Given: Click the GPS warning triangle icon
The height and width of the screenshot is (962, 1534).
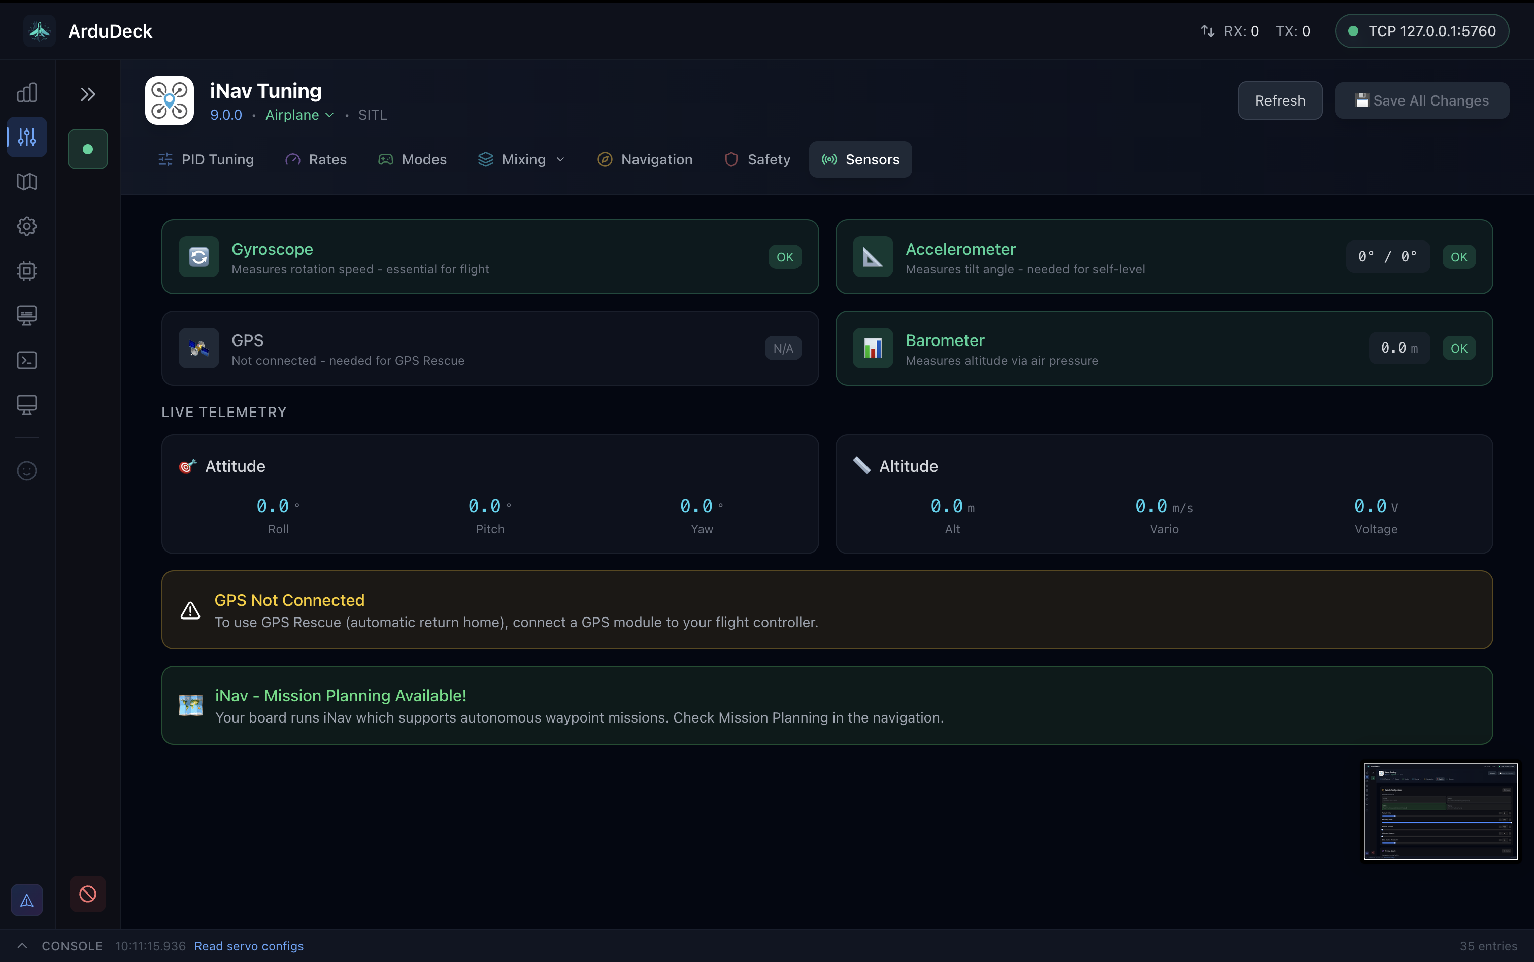Looking at the screenshot, I should tap(190, 611).
